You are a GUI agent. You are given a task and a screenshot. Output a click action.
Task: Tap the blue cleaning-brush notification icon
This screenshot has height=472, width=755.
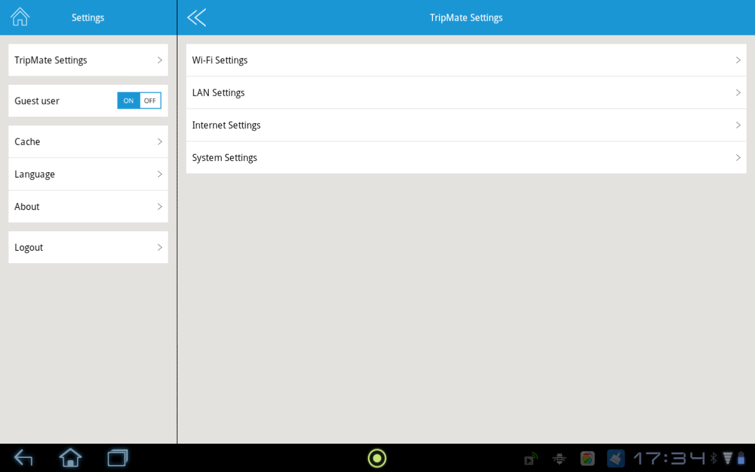coord(616,458)
